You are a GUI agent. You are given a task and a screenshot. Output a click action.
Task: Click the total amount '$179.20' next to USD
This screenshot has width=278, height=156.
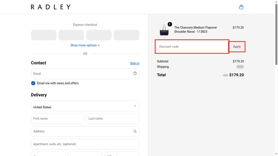pyautogui.click(x=237, y=75)
